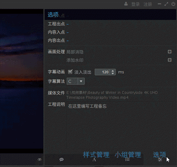Open the subtitle speech-bubble tab icon
The height and width of the screenshot is (167, 177).
[x=61, y=159]
